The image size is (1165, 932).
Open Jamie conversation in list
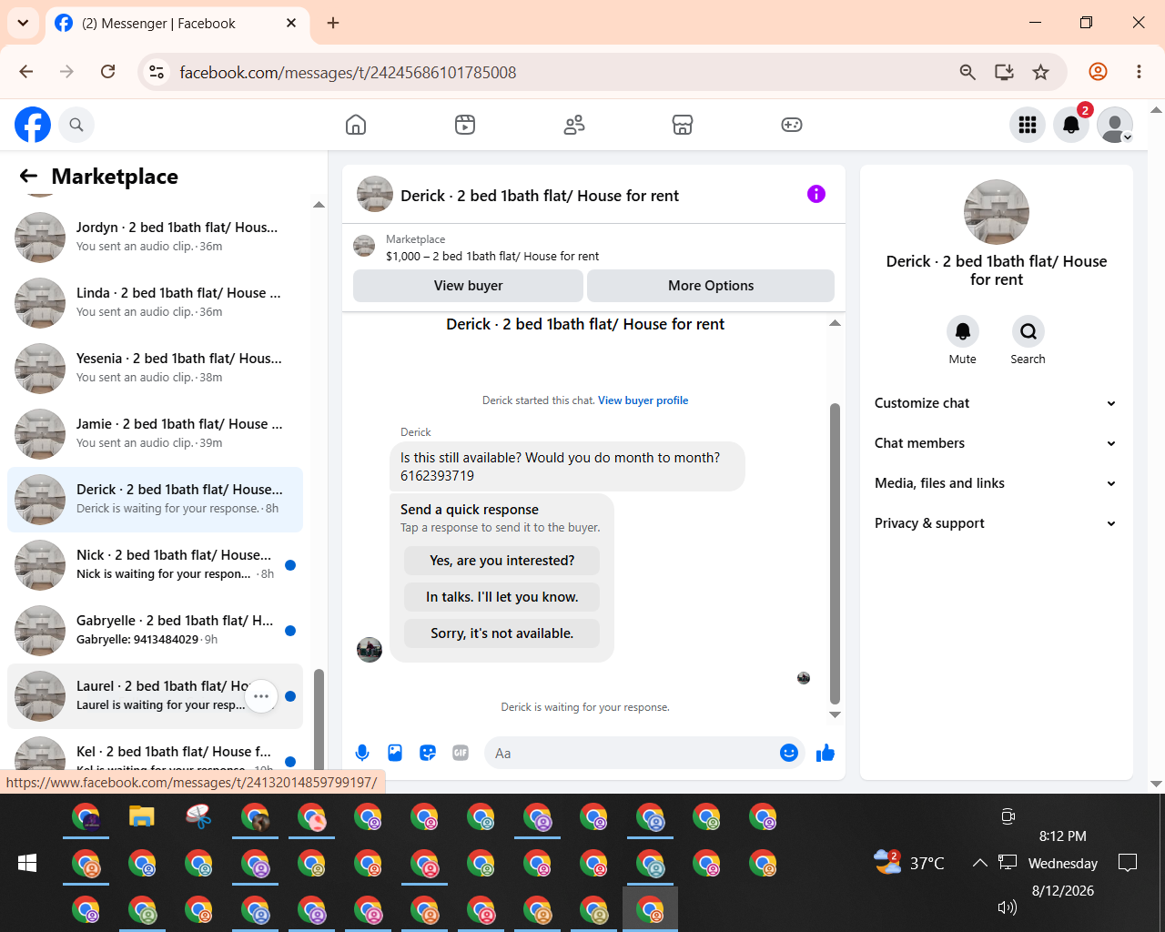[x=155, y=434]
